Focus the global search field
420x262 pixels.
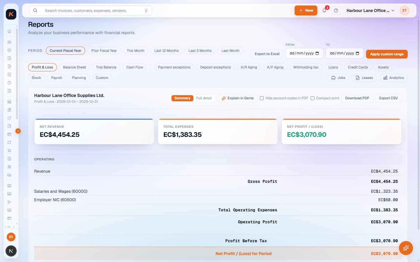(x=91, y=10)
